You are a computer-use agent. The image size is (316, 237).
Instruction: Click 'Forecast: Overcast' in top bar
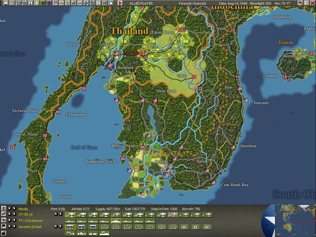click(x=193, y=3)
